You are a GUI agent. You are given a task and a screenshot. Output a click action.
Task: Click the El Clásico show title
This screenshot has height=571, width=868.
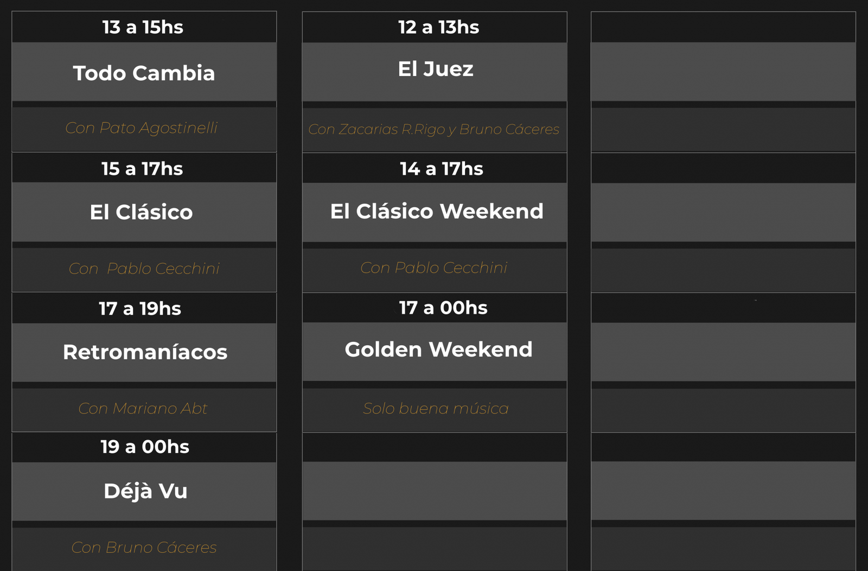point(141,212)
